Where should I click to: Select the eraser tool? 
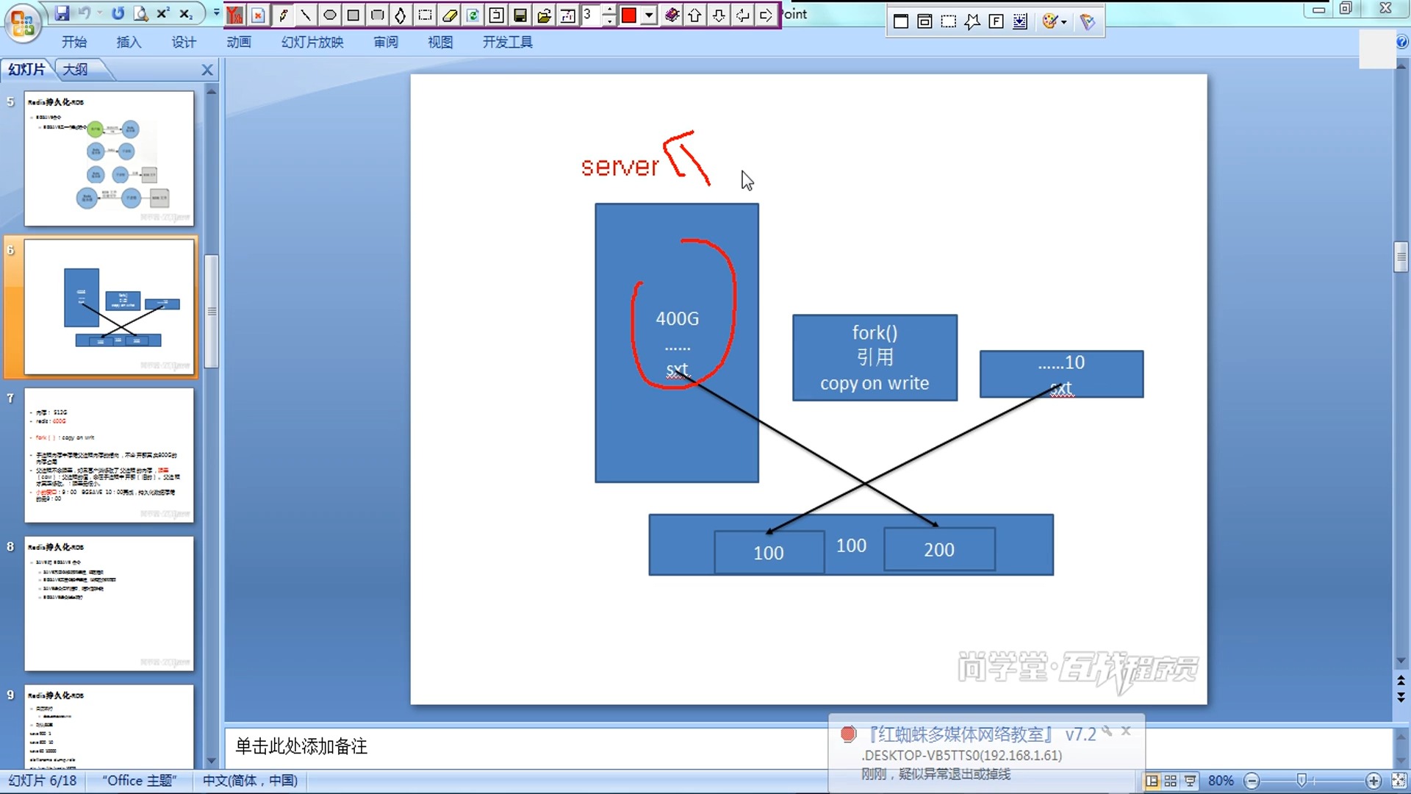(x=450, y=15)
